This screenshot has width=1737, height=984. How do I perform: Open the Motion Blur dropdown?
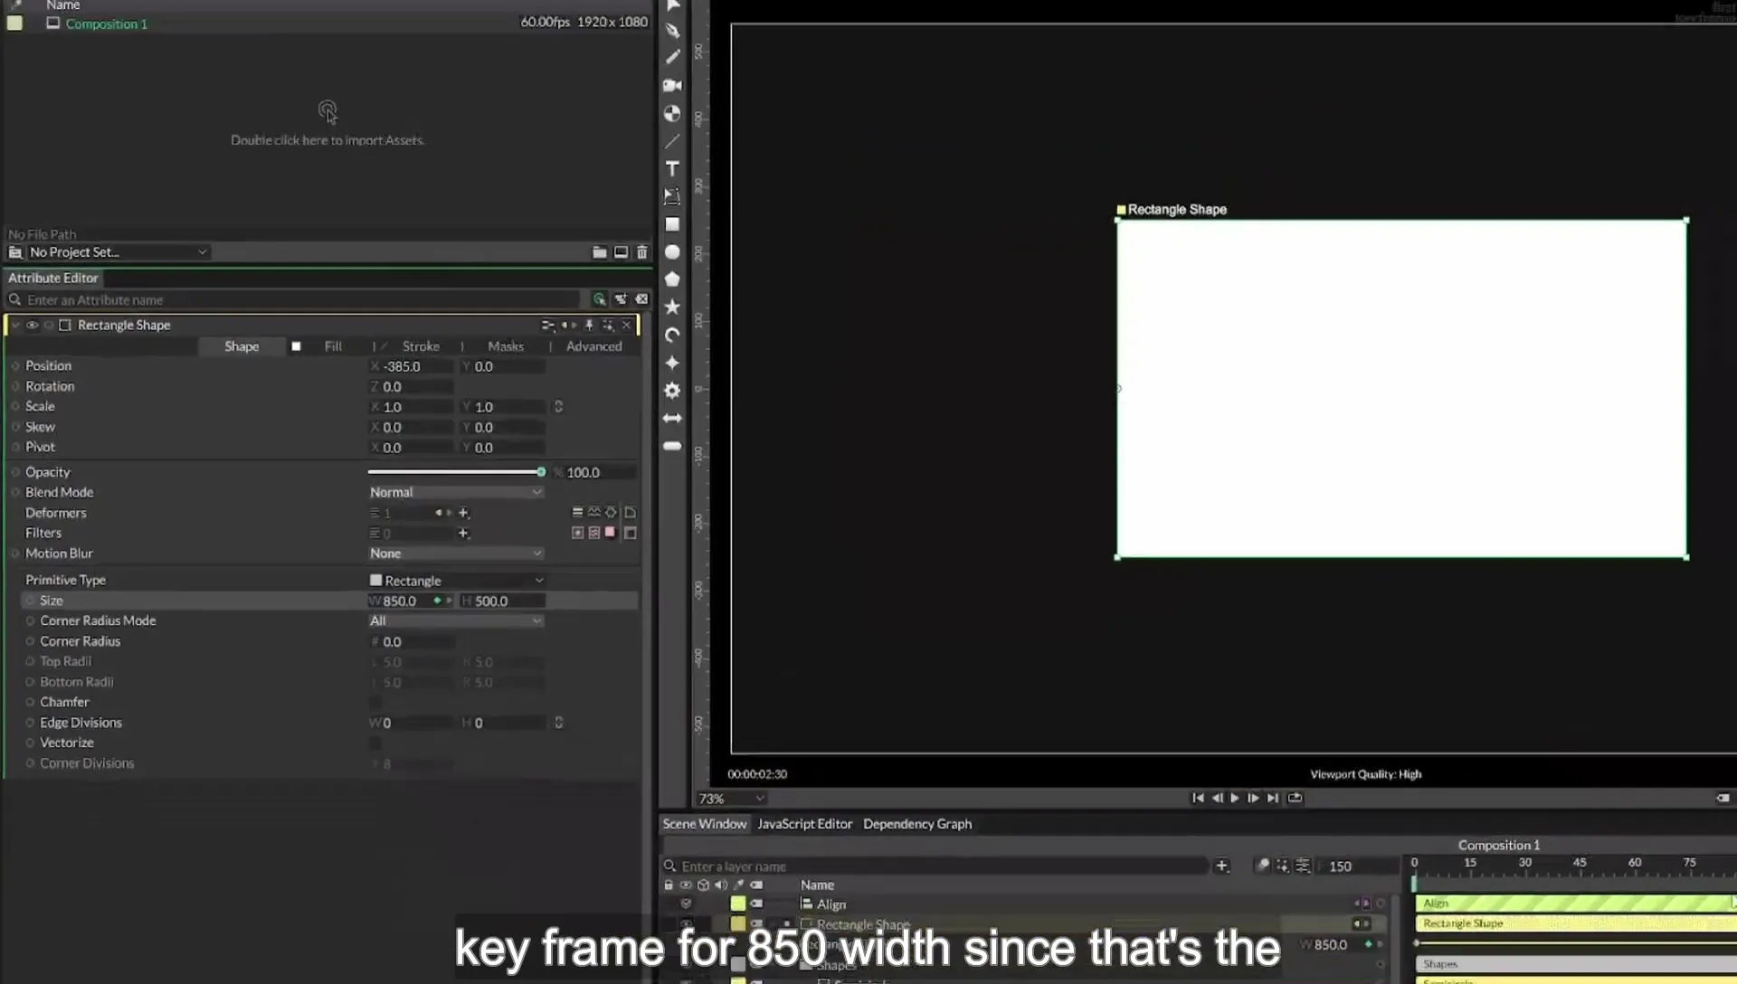click(x=456, y=553)
